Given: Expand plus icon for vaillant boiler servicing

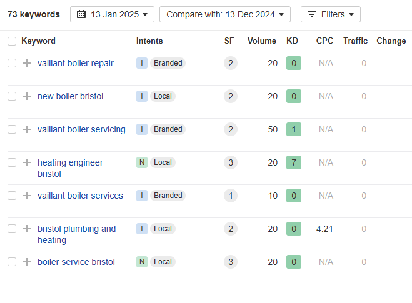Looking at the screenshot, I should (27, 129).
